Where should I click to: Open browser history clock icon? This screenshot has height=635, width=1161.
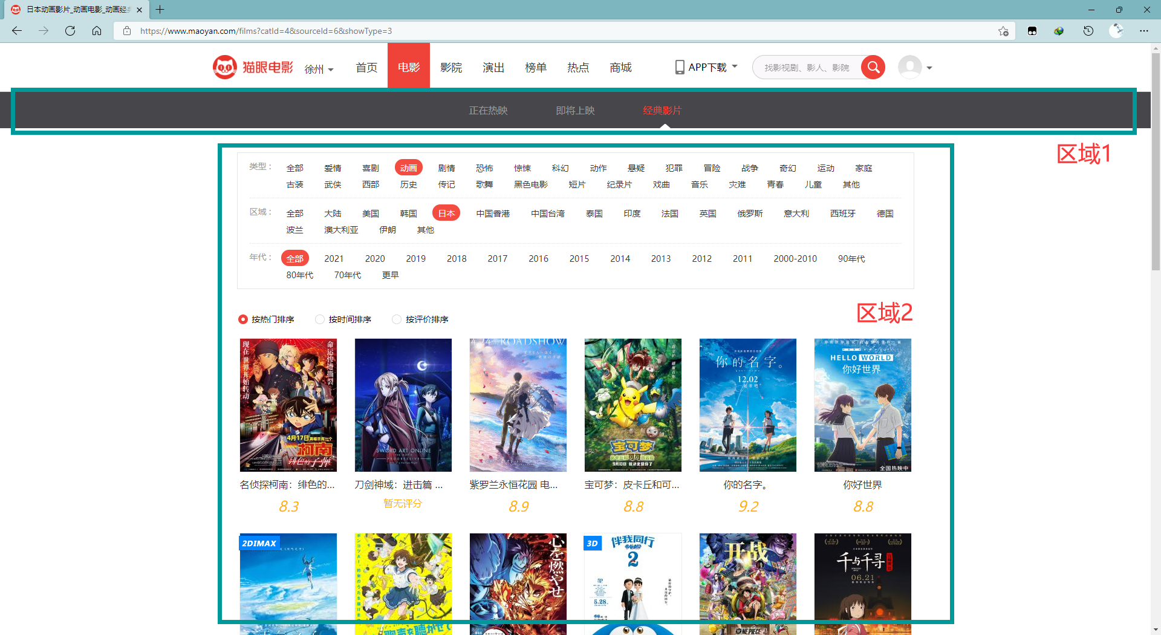point(1088,31)
